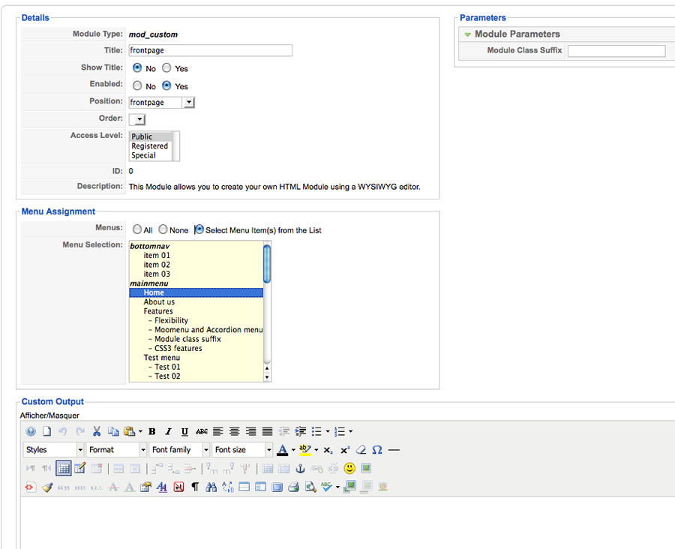
Task: Apply superscript formatting
Action: click(345, 450)
